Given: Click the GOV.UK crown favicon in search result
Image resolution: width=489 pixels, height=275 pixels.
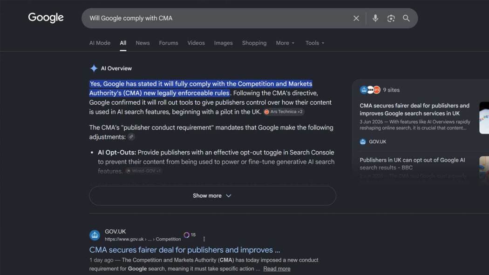Looking at the screenshot, I should click(95, 235).
